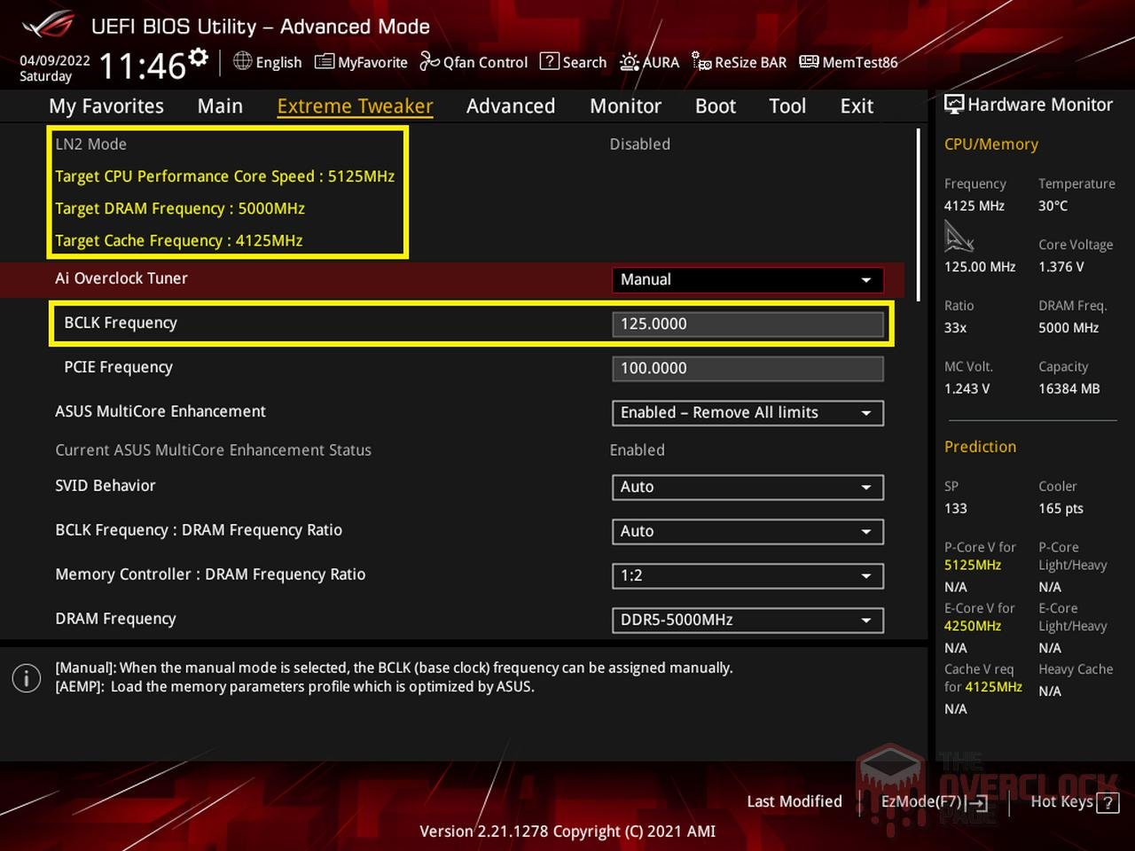
Task: Open the Ai Overclock Tuner dropdown
Action: tap(746, 279)
